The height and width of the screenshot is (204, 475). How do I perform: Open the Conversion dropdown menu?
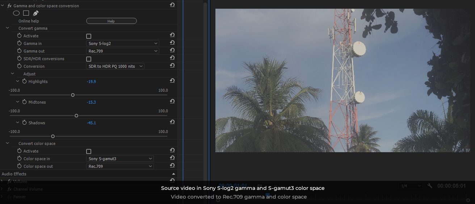point(115,66)
